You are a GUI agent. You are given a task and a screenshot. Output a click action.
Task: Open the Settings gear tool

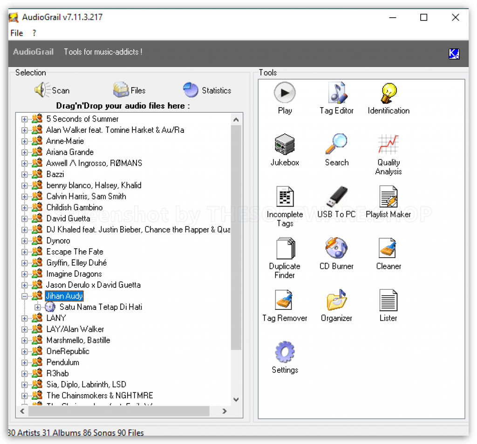[285, 357]
